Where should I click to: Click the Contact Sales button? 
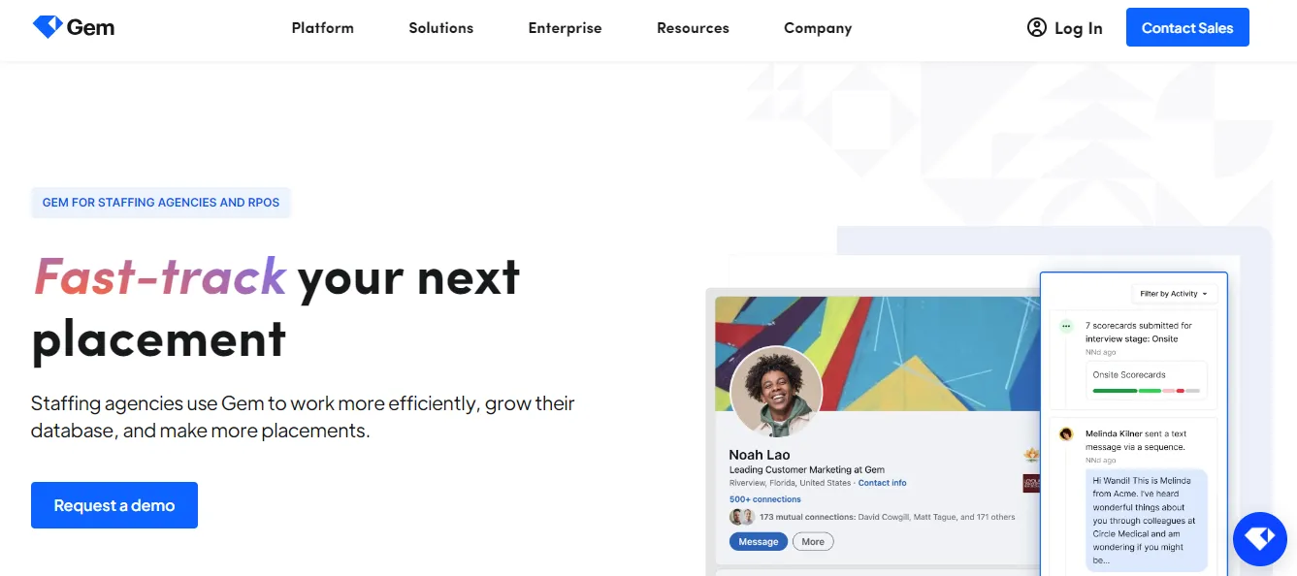click(x=1187, y=27)
